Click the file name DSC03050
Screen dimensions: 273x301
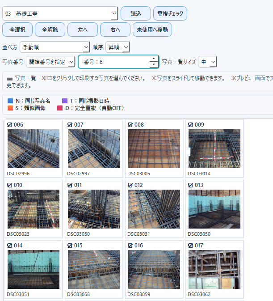click(x=199, y=234)
